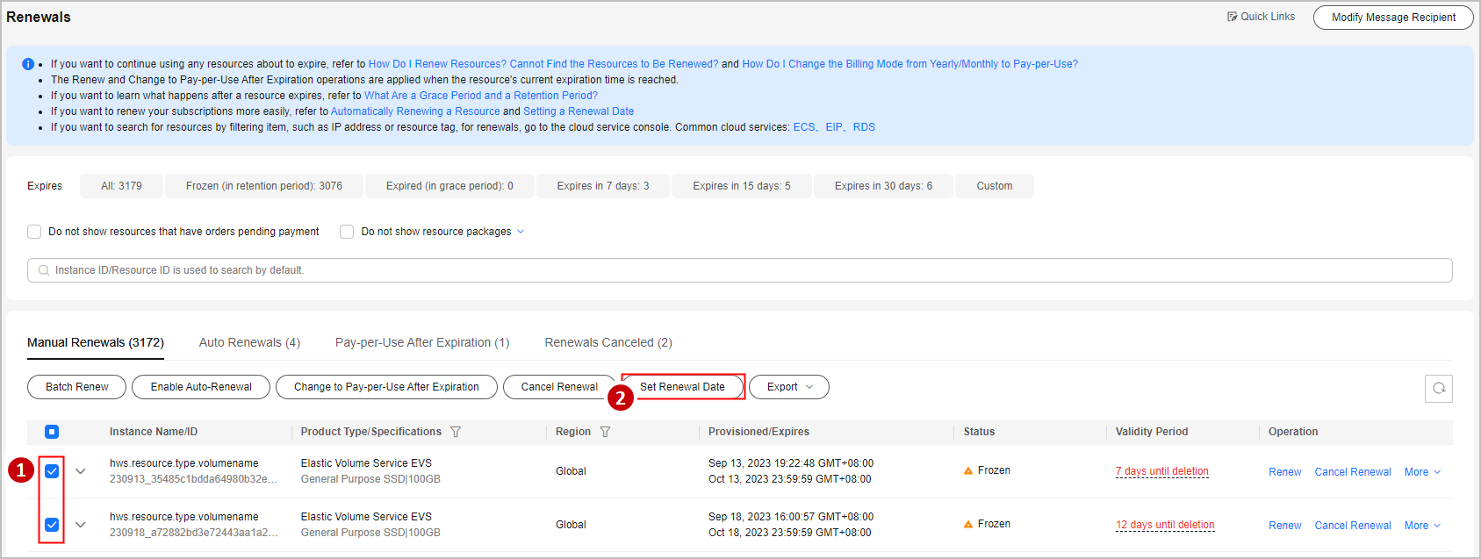Image resolution: width=1481 pixels, height=559 pixels.
Task: Select the Custom expiry filter
Action: coord(995,186)
